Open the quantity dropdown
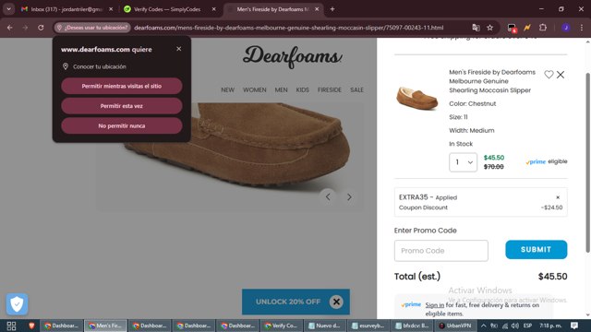Screen dimensions: 591x332 click(463, 162)
